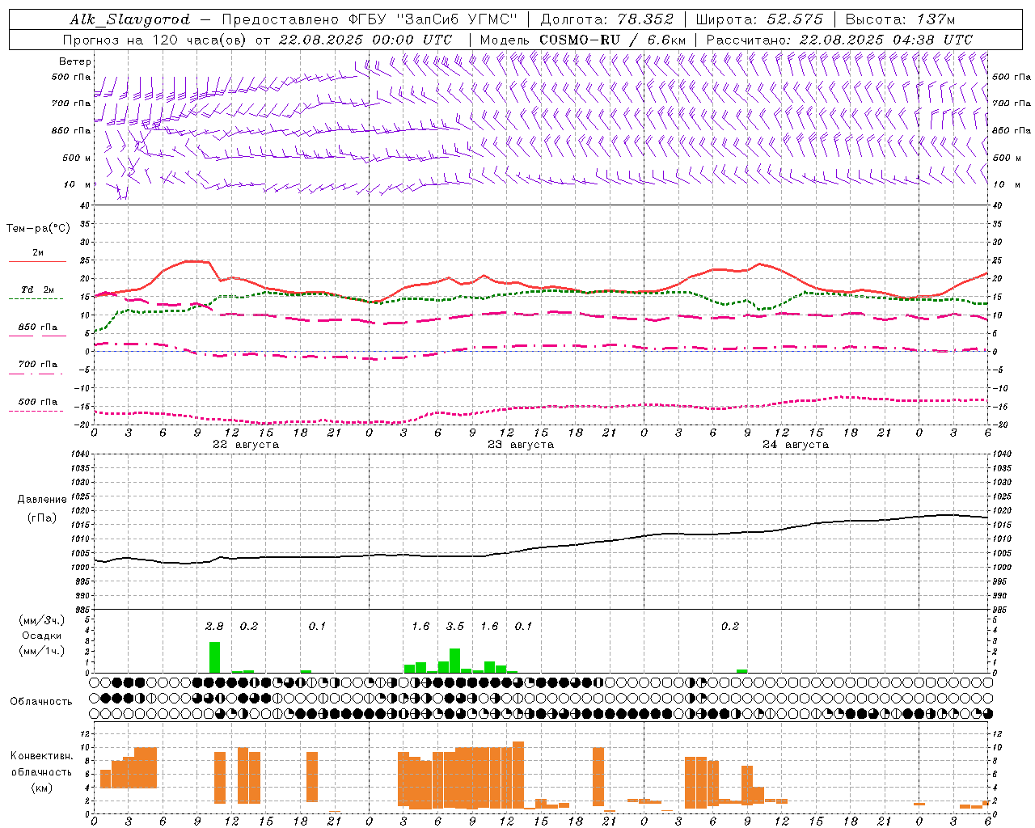Click the Td 2м dew point legend
Image resolution: width=1035 pixels, height=828 pixels.
click(37, 290)
